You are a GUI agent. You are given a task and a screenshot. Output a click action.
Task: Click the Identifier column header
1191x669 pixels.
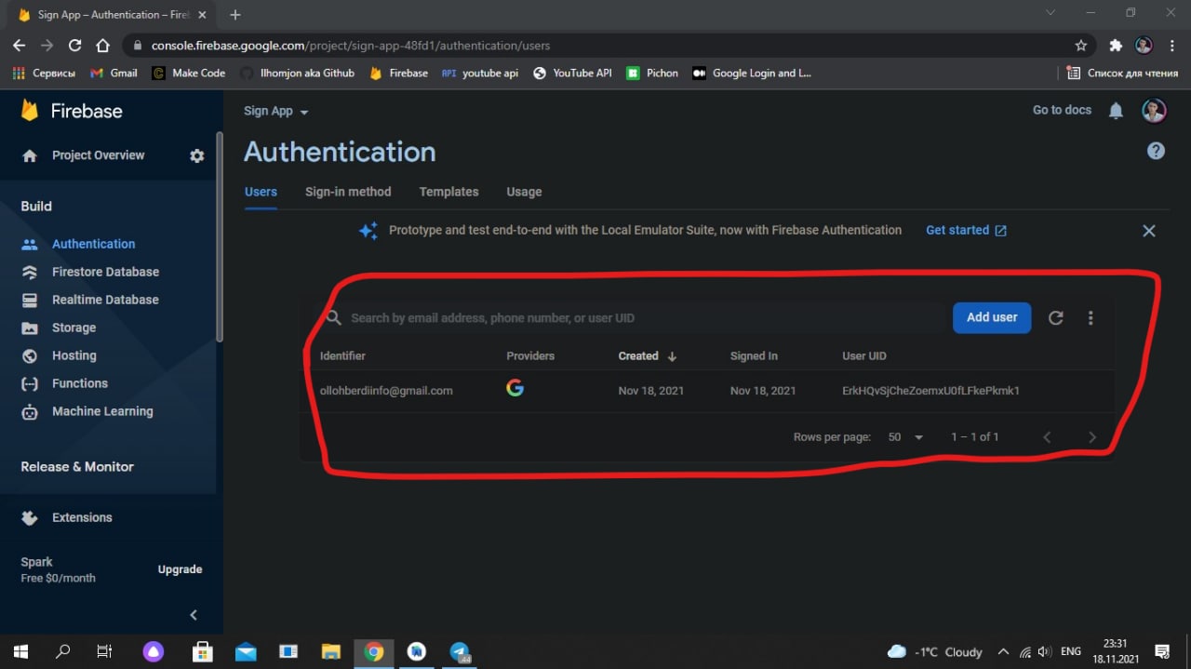(x=342, y=356)
